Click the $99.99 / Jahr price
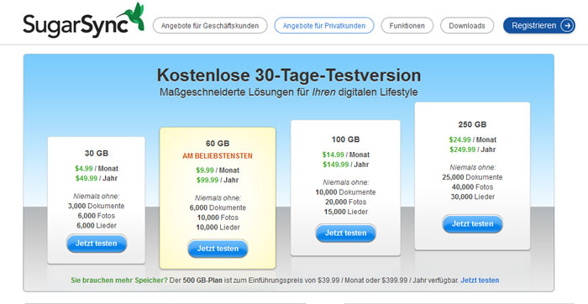 [x=218, y=180]
